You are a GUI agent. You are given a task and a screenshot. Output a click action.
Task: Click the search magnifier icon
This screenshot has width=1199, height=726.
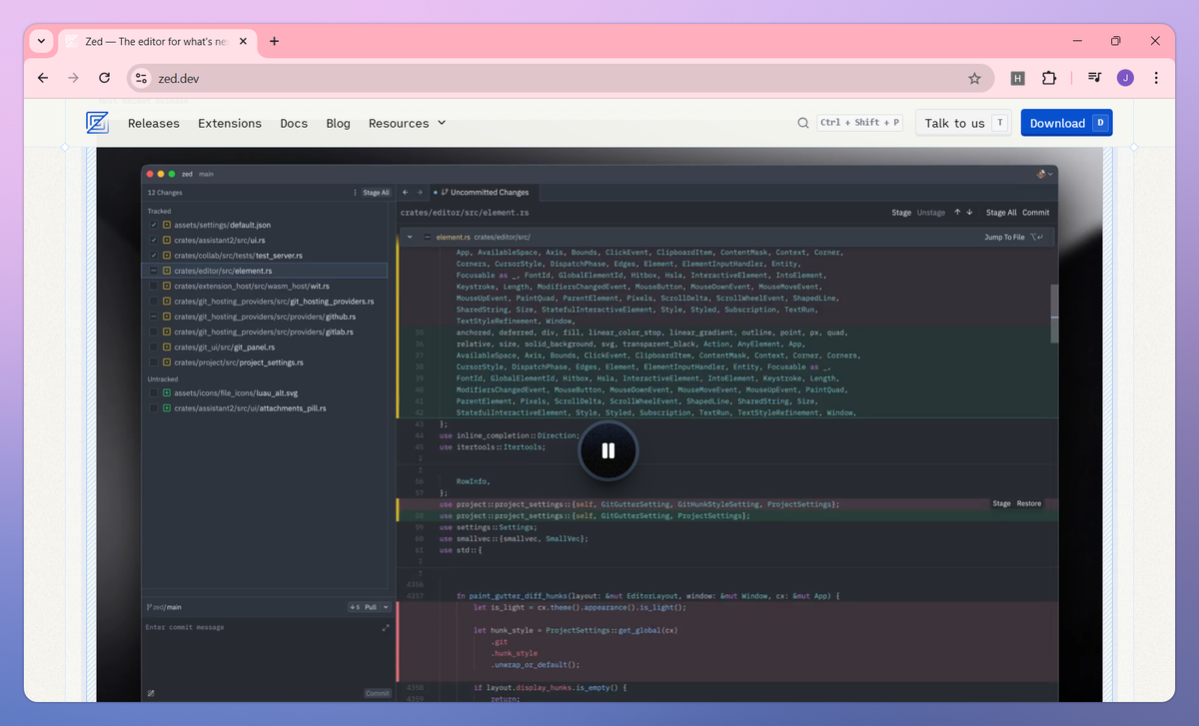point(802,123)
